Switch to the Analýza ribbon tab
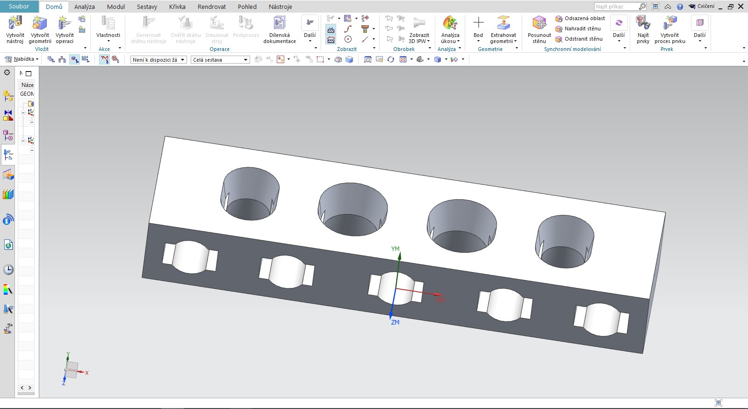This screenshot has height=409, width=748. pos(84,7)
